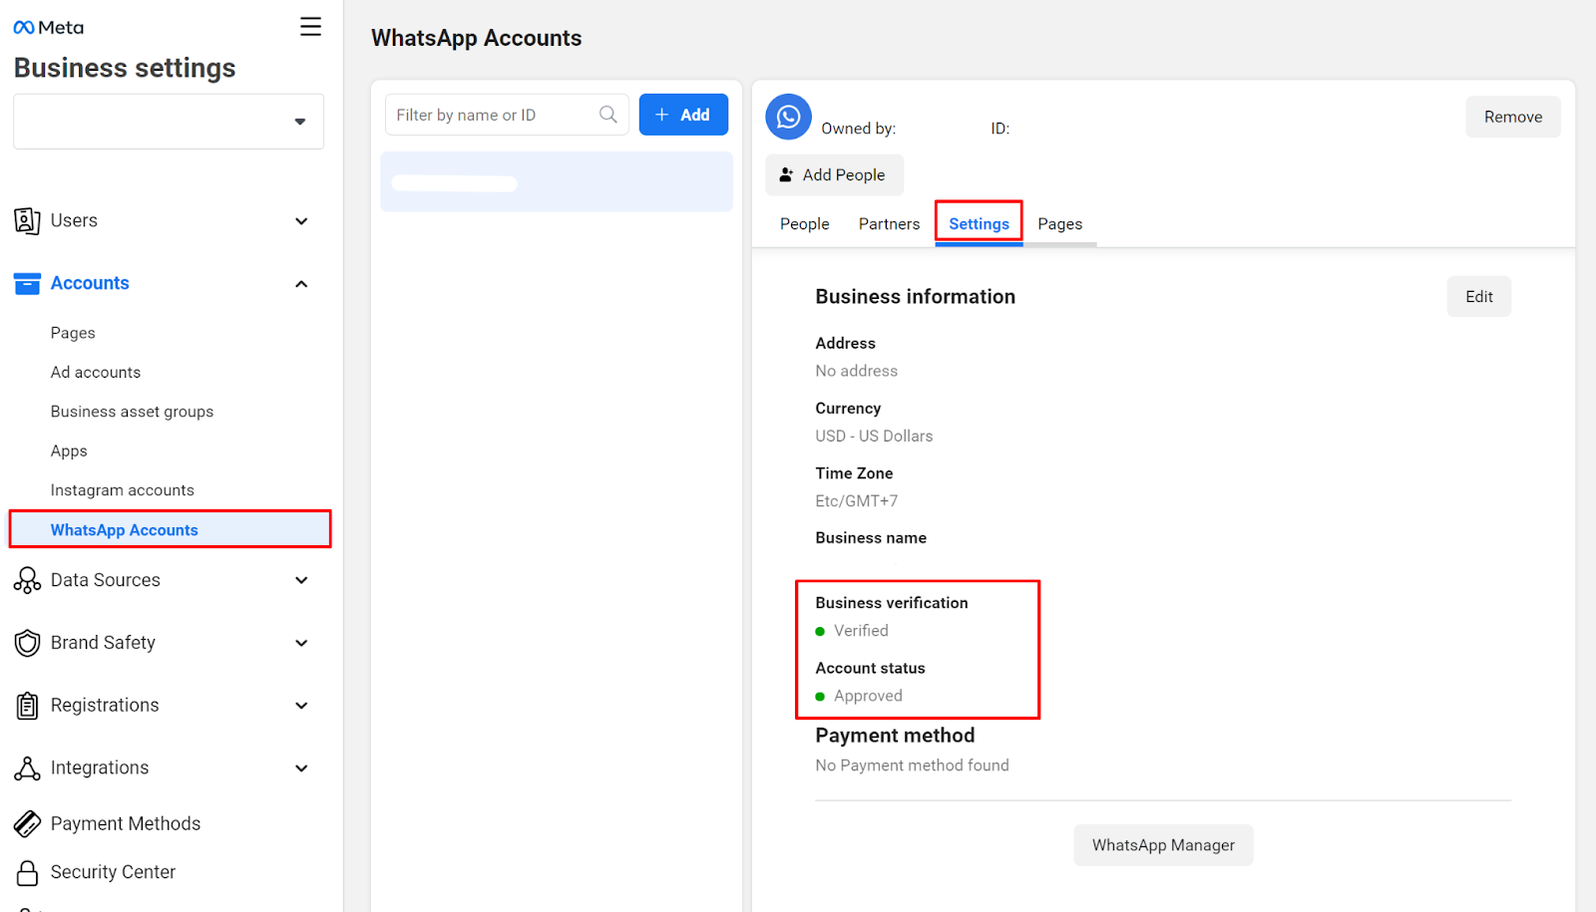The image size is (1596, 912).
Task: Click the Accounts sidebar icon
Action: (x=27, y=283)
